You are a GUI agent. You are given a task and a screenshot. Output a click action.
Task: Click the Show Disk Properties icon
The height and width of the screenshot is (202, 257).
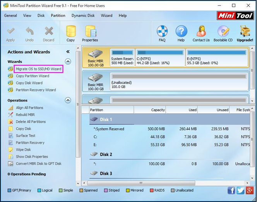[11, 157]
